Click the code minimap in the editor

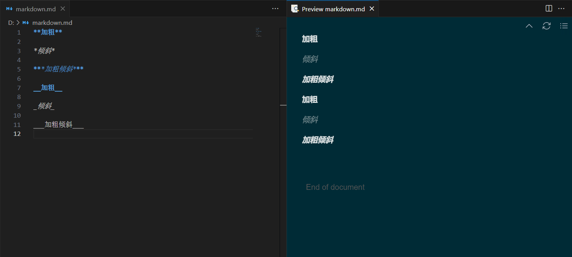(259, 32)
